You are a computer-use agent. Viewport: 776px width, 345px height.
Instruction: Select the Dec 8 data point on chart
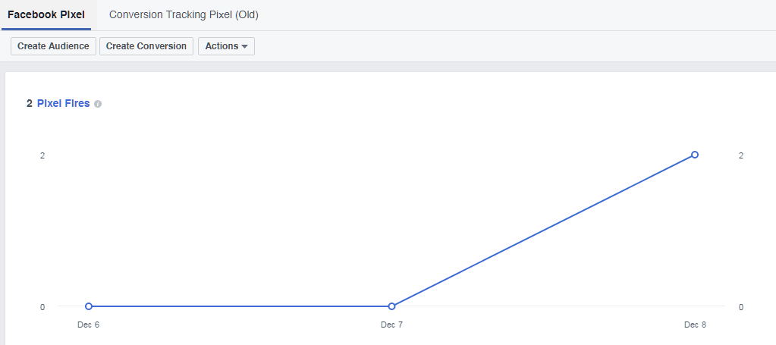pos(695,155)
